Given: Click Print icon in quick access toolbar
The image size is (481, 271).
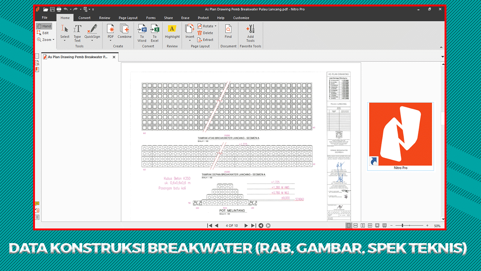Looking at the screenshot, I should [x=59, y=9].
